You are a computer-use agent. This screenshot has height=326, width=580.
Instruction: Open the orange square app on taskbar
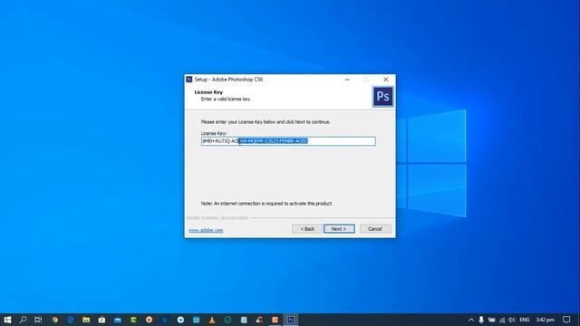click(275, 320)
